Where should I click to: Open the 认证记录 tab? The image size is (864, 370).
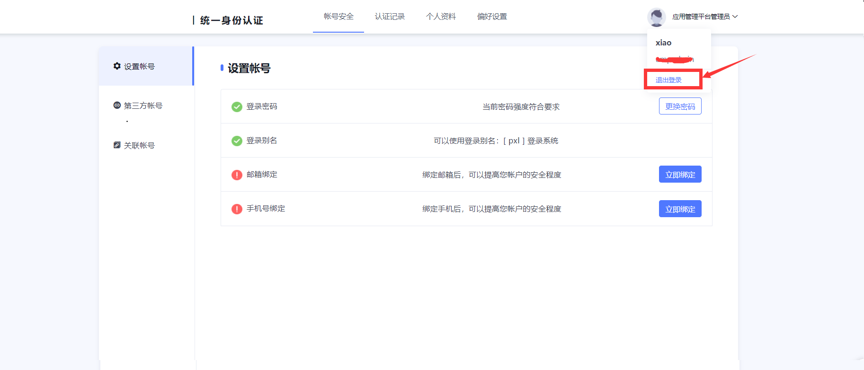pyautogui.click(x=390, y=17)
